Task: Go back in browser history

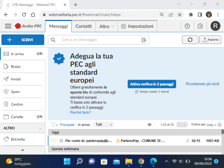Action: coord(6,15)
